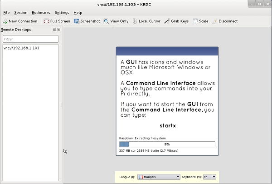Toggle the Scale label
The height and width of the screenshot is (184, 272).
204,21
